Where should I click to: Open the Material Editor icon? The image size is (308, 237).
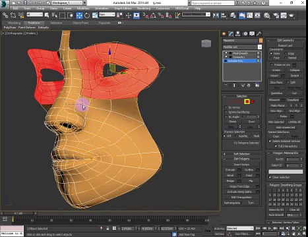pyautogui.click(x=266, y=15)
